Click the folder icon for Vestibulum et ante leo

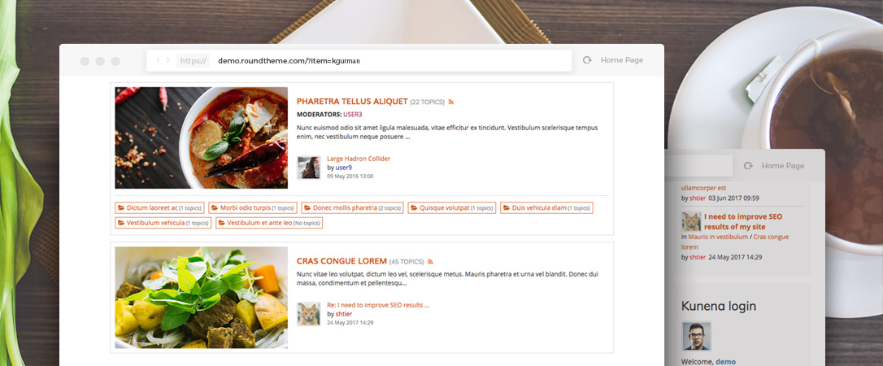pos(221,223)
